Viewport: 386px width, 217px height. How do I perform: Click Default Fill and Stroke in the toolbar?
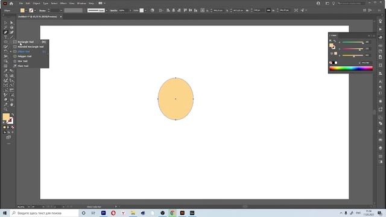(4, 122)
